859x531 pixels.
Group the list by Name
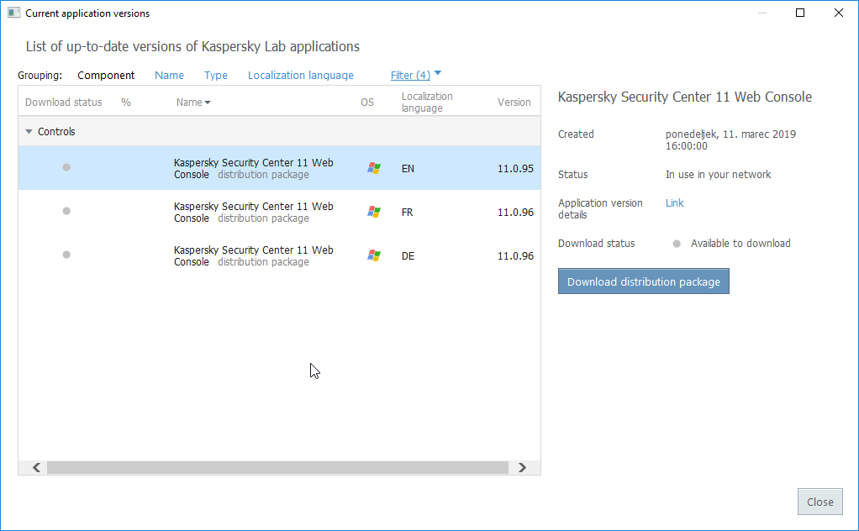[169, 75]
